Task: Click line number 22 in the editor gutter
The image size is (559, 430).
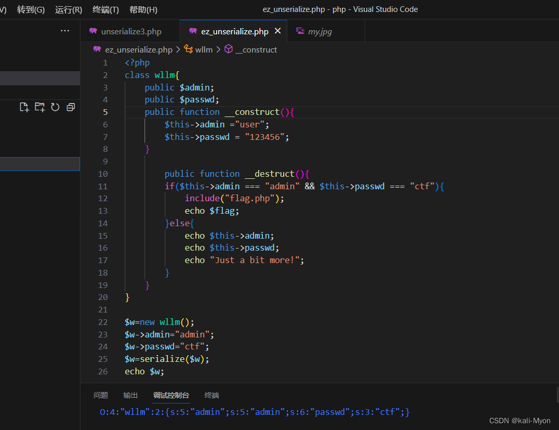Action: point(103,322)
